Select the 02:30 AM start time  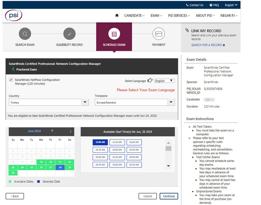pyautogui.click(x=134, y=150)
